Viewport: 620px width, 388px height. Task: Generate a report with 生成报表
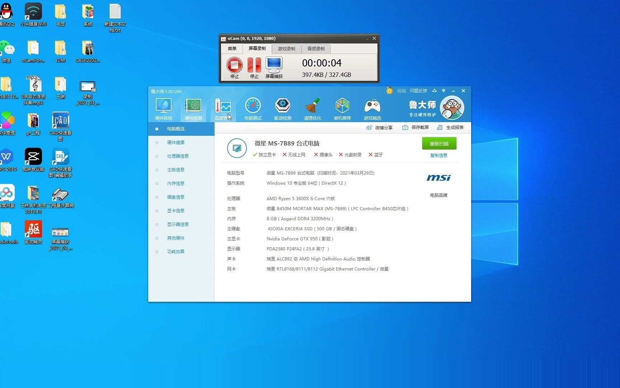pyautogui.click(x=451, y=128)
